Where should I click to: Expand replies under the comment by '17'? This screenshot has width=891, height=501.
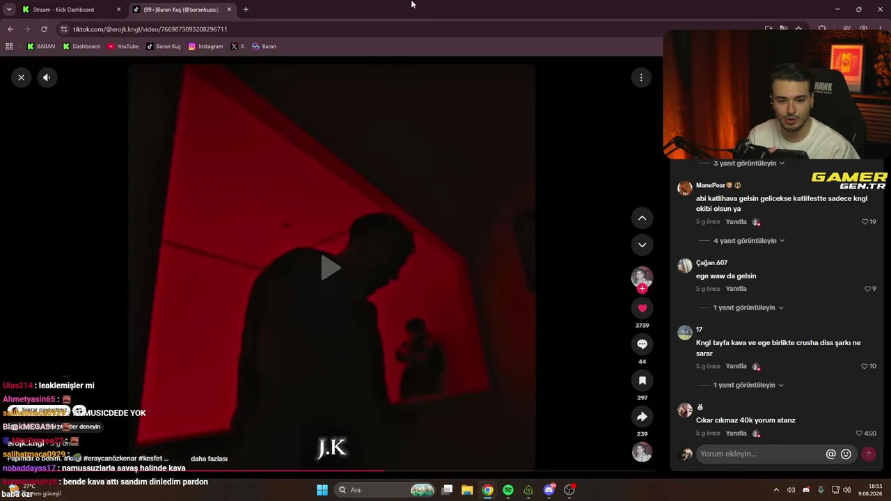click(x=745, y=385)
